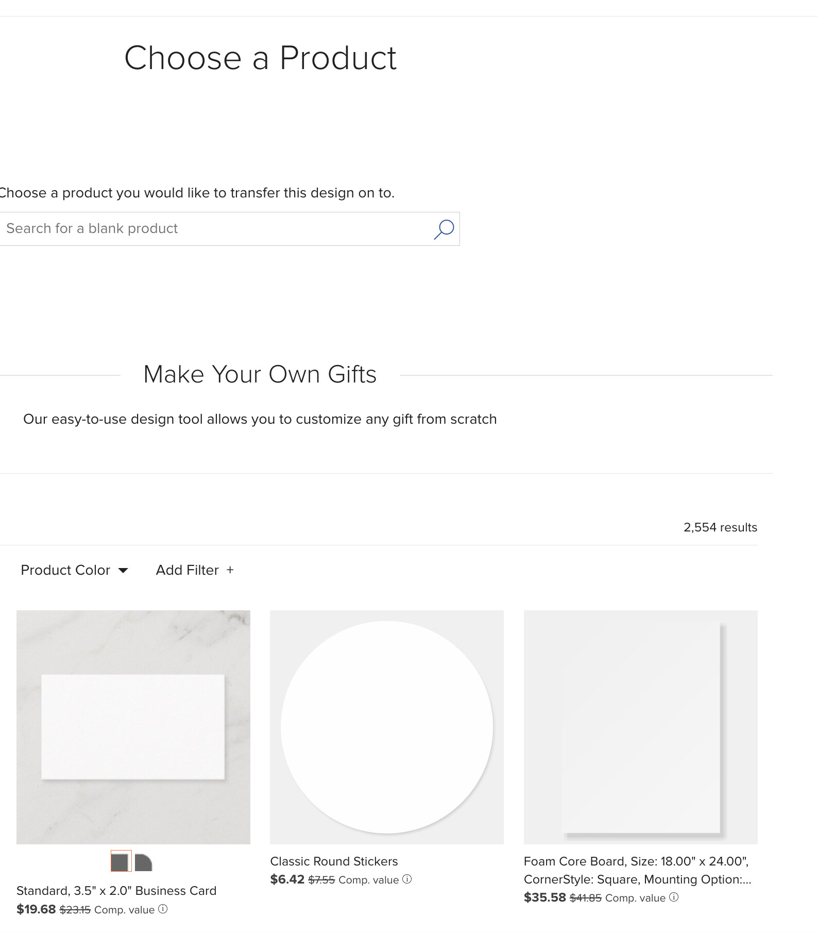This screenshot has width=817, height=933.
Task: Click info icon beside Classic Round Stickers price
Action: pos(407,879)
